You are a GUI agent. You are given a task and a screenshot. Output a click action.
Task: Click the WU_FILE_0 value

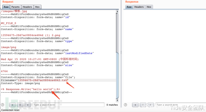point(8,23)
